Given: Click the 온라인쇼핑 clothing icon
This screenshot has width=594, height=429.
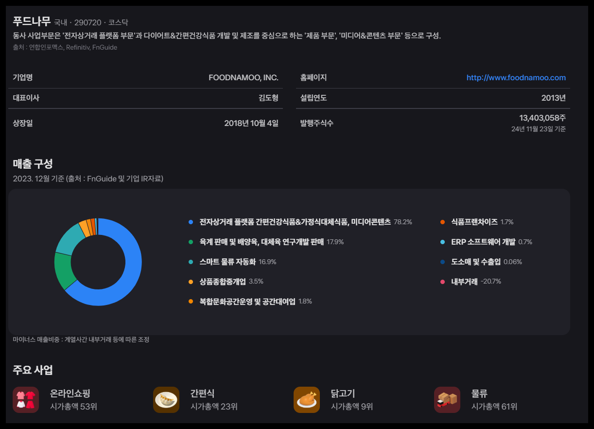Looking at the screenshot, I should click(x=25, y=400).
